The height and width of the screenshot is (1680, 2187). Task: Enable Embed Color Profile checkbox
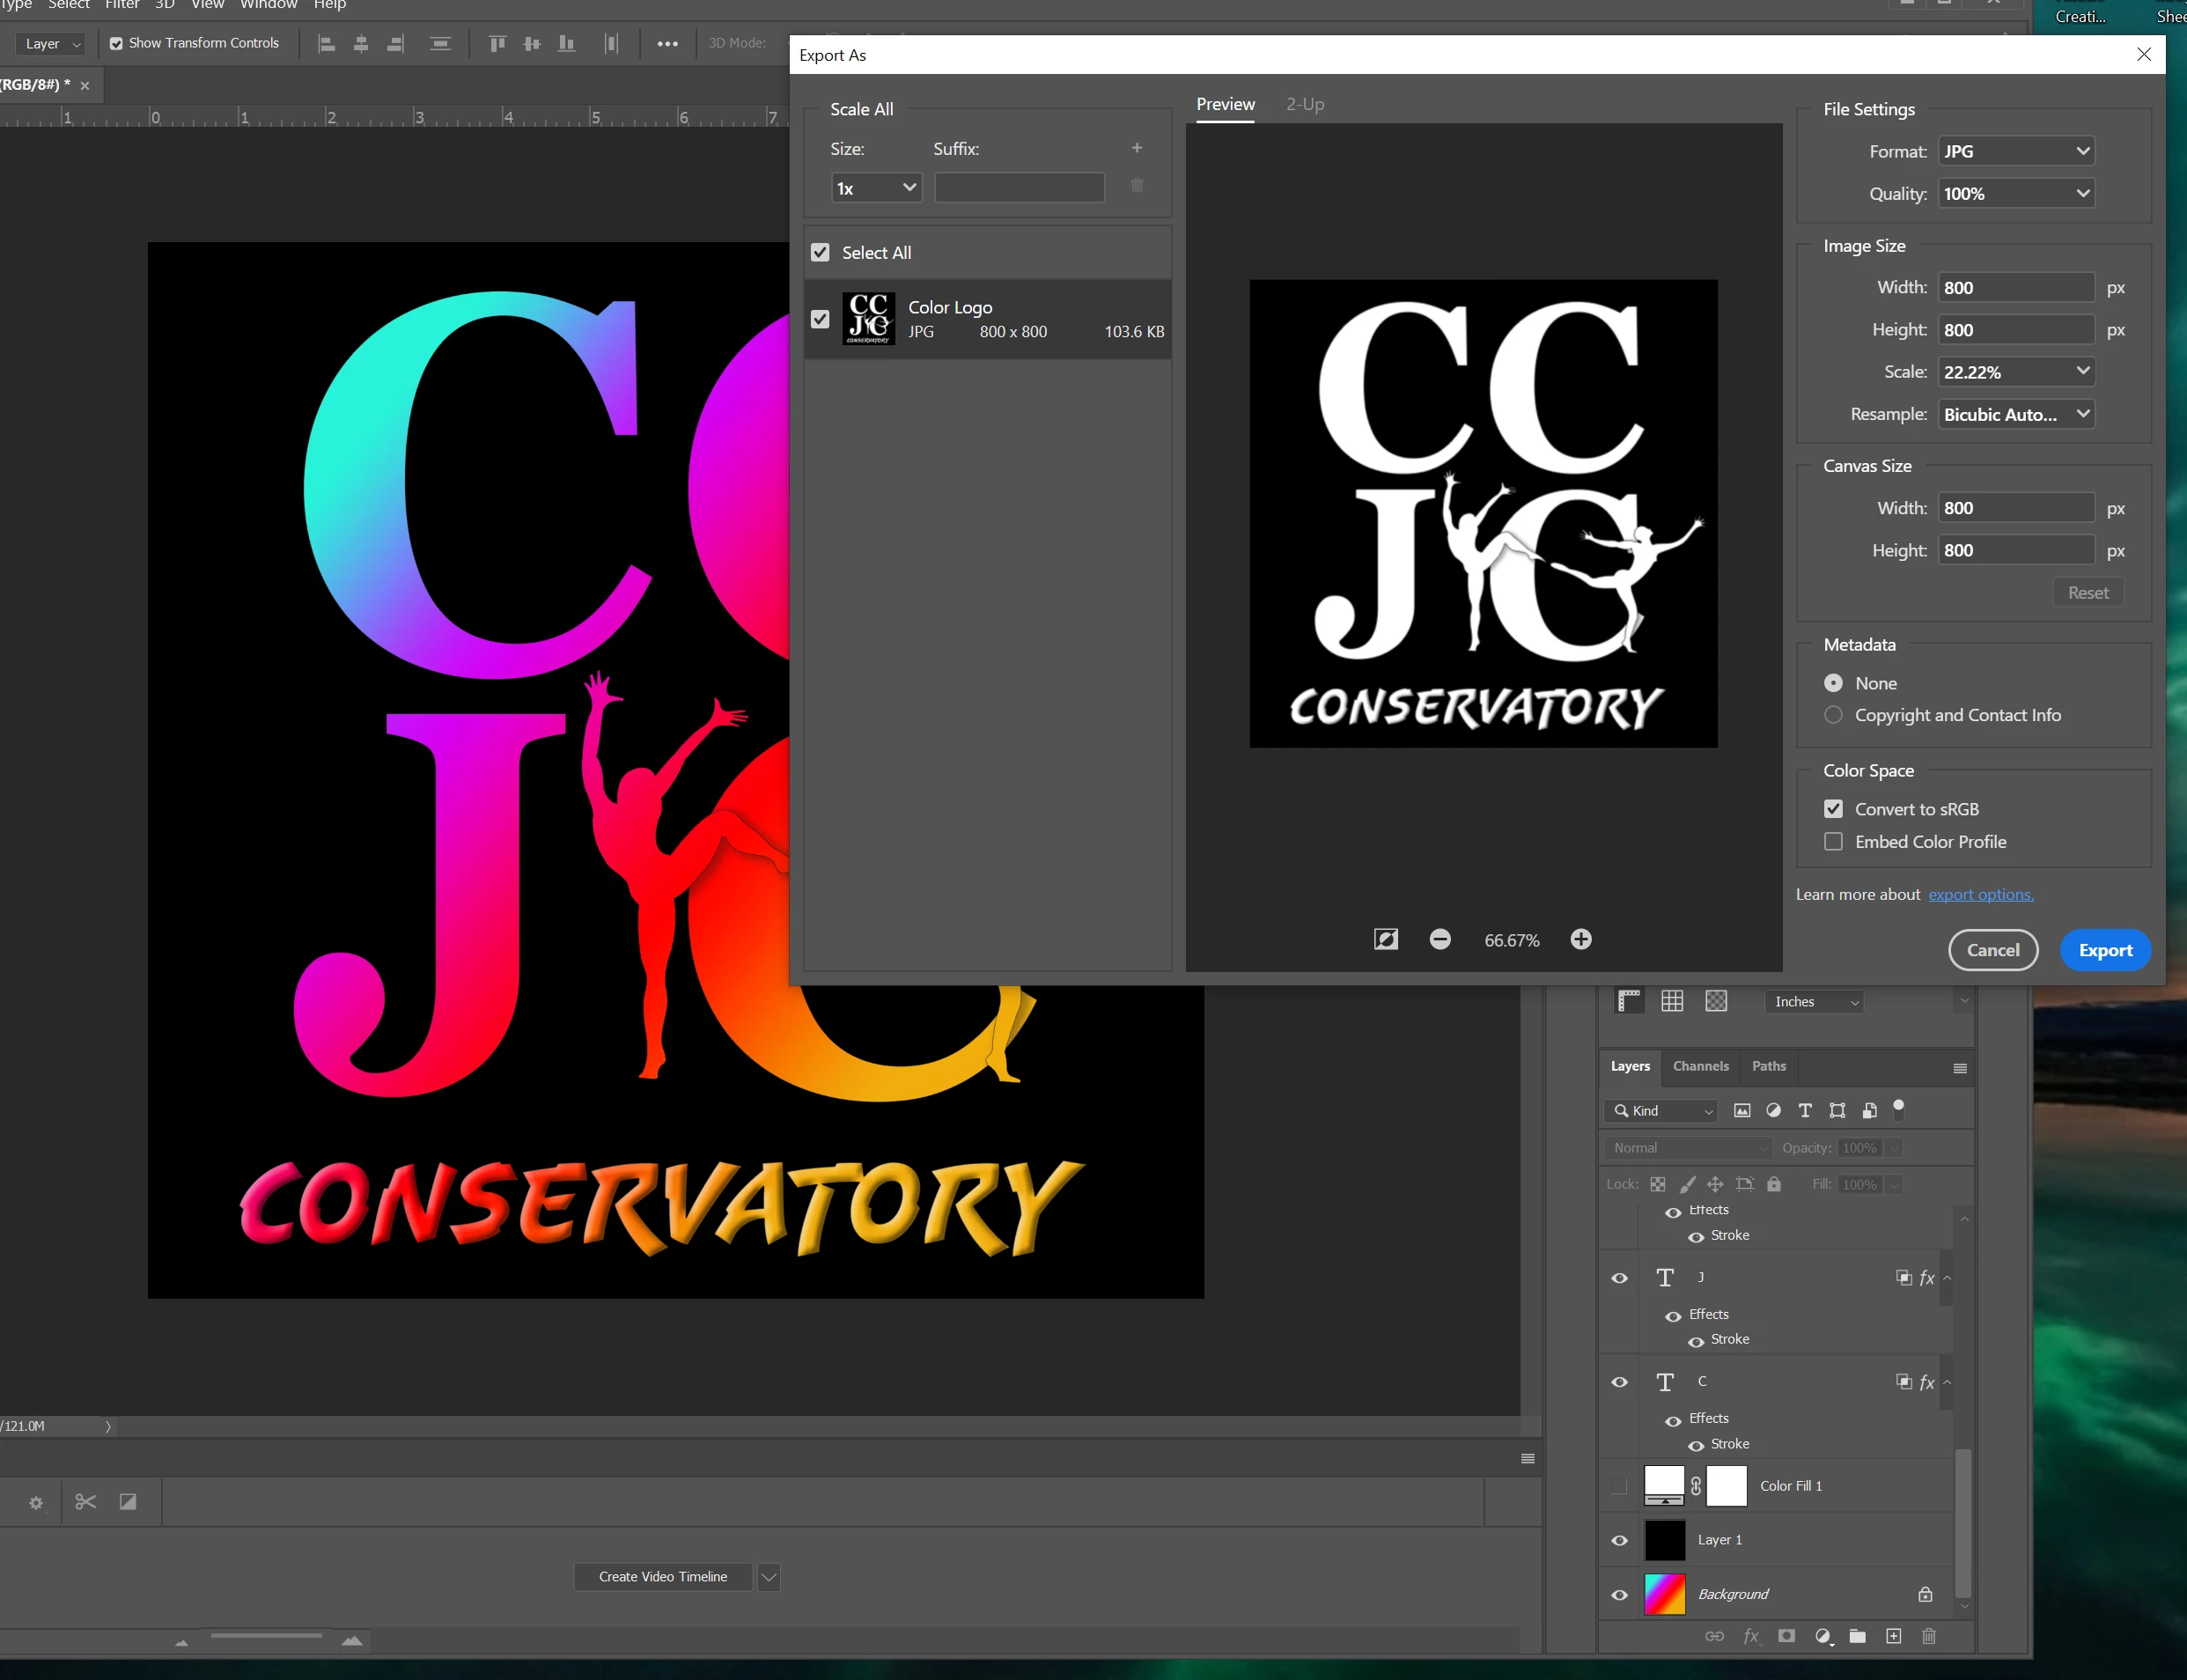(x=1833, y=842)
